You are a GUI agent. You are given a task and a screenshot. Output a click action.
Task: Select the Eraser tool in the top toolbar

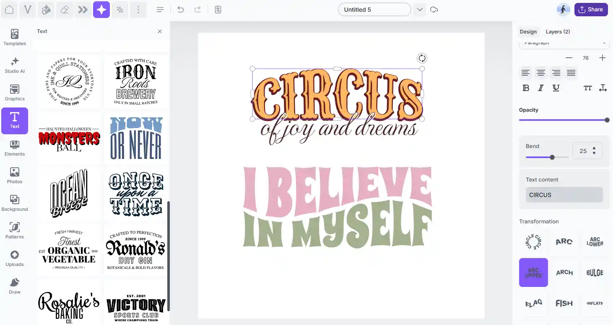click(x=64, y=9)
